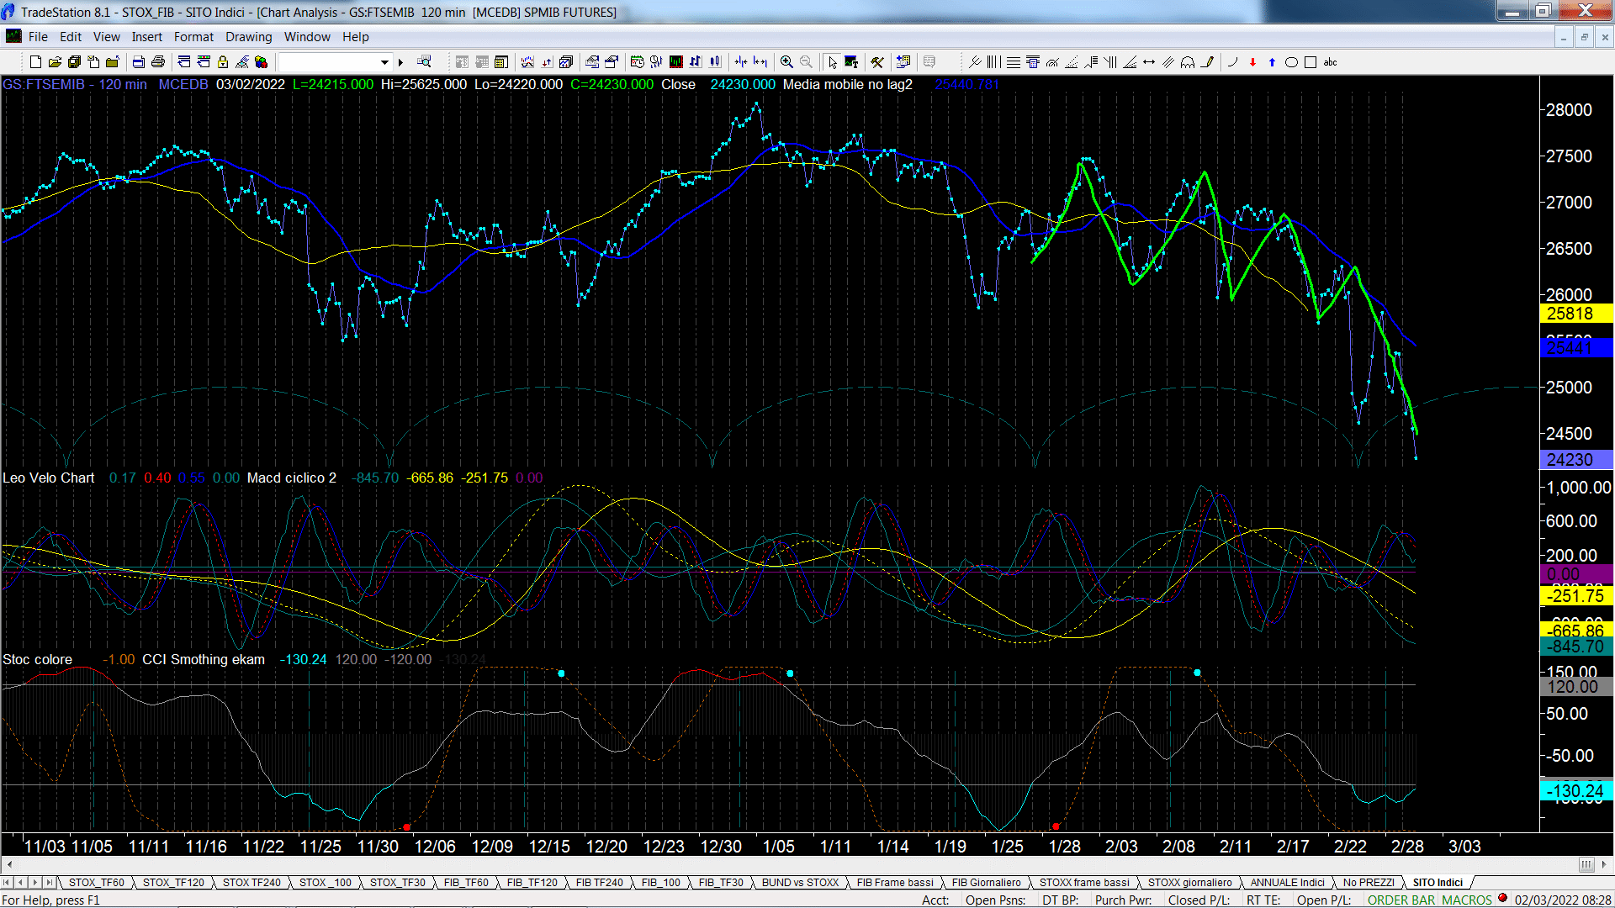1615x908 pixels.
Task: Switch to the STOX TF240 tab
Action: coord(252,883)
